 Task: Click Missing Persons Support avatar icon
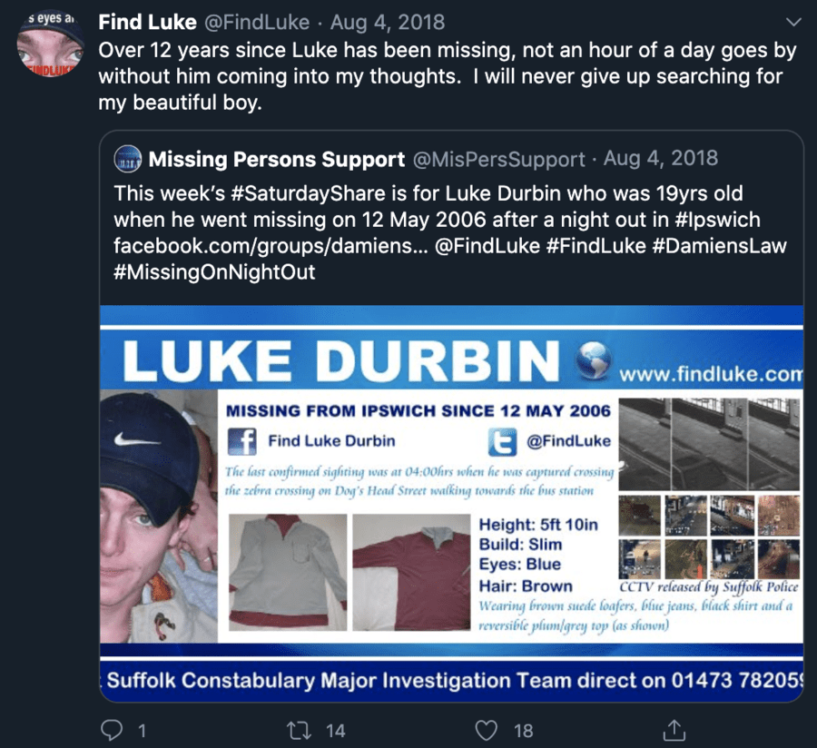pyautogui.click(x=128, y=159)
